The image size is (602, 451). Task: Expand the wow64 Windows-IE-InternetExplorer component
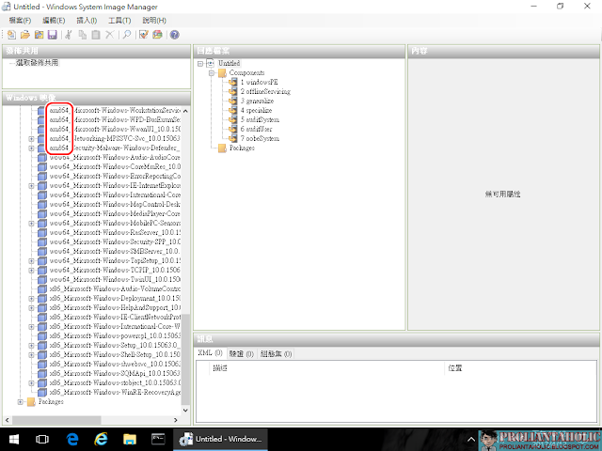click(31, 186)
